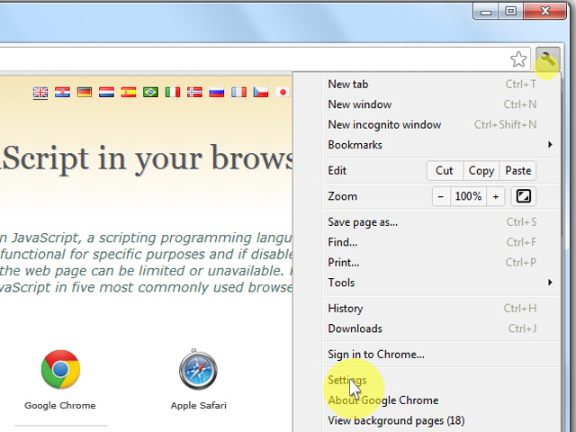Click the Apple Safari compass icon

[198, 370]
